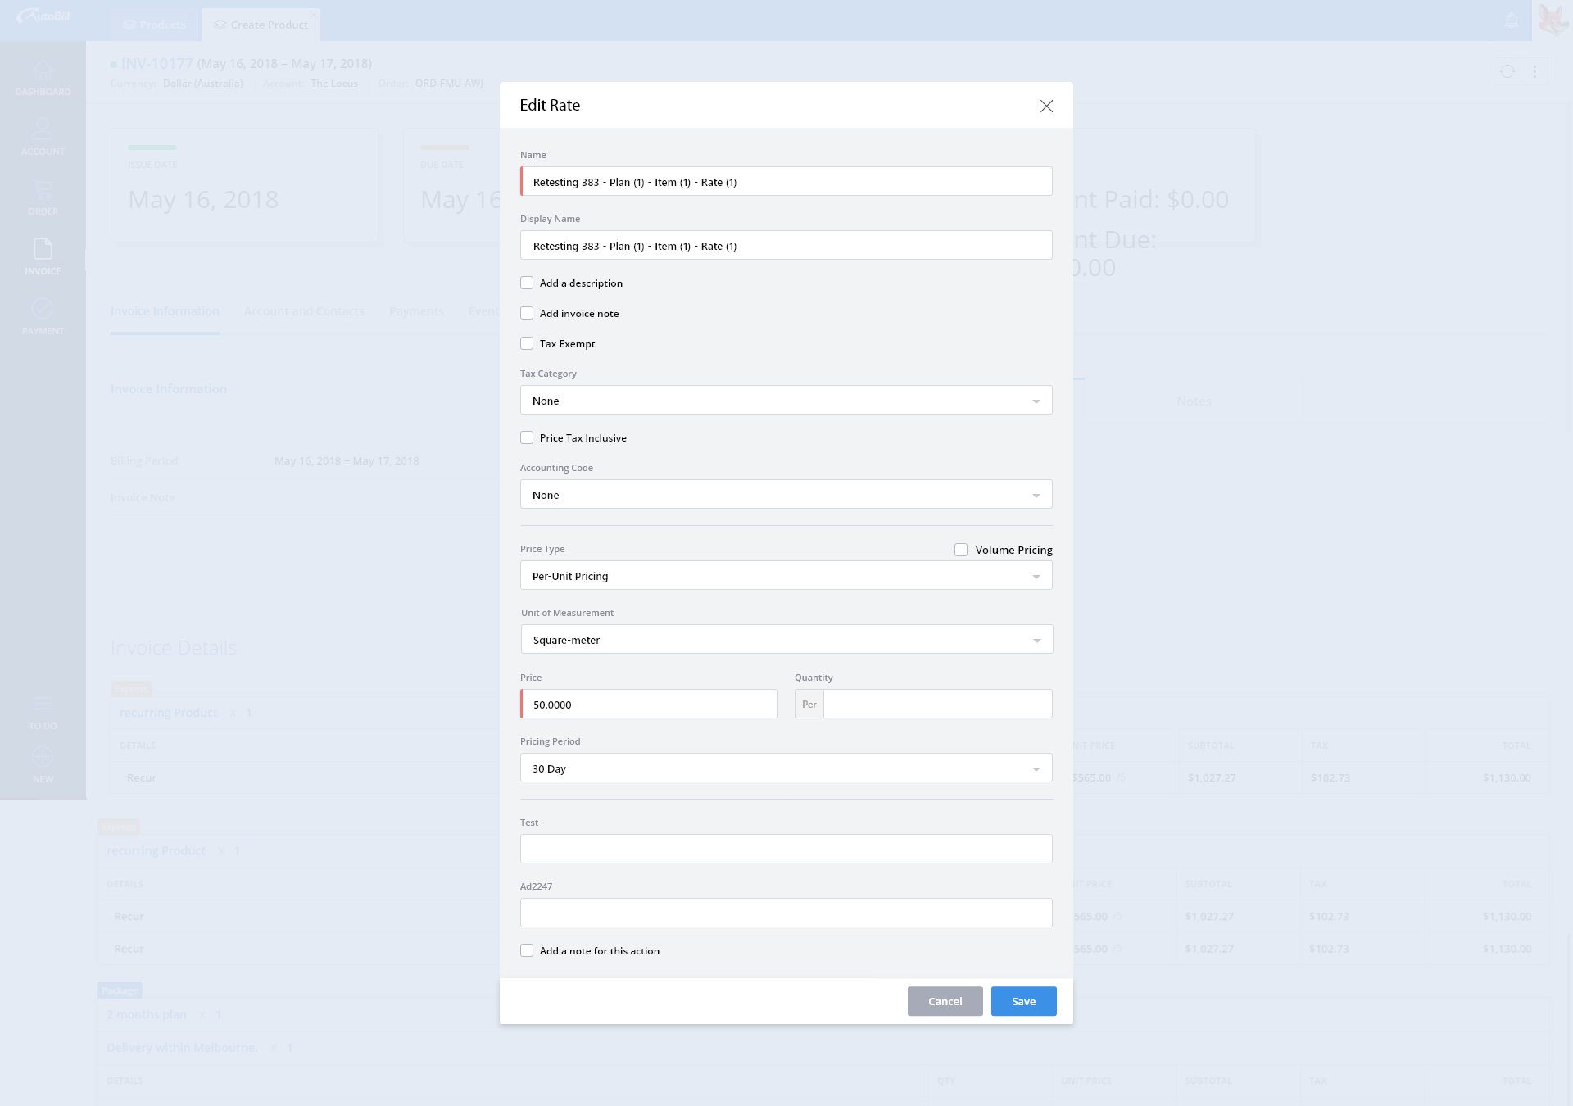Image resolution: width=1573 pixels, height=1106 pixels.
Task: Expand the Pricing Period dropdown
Action: tap(786, 768)
